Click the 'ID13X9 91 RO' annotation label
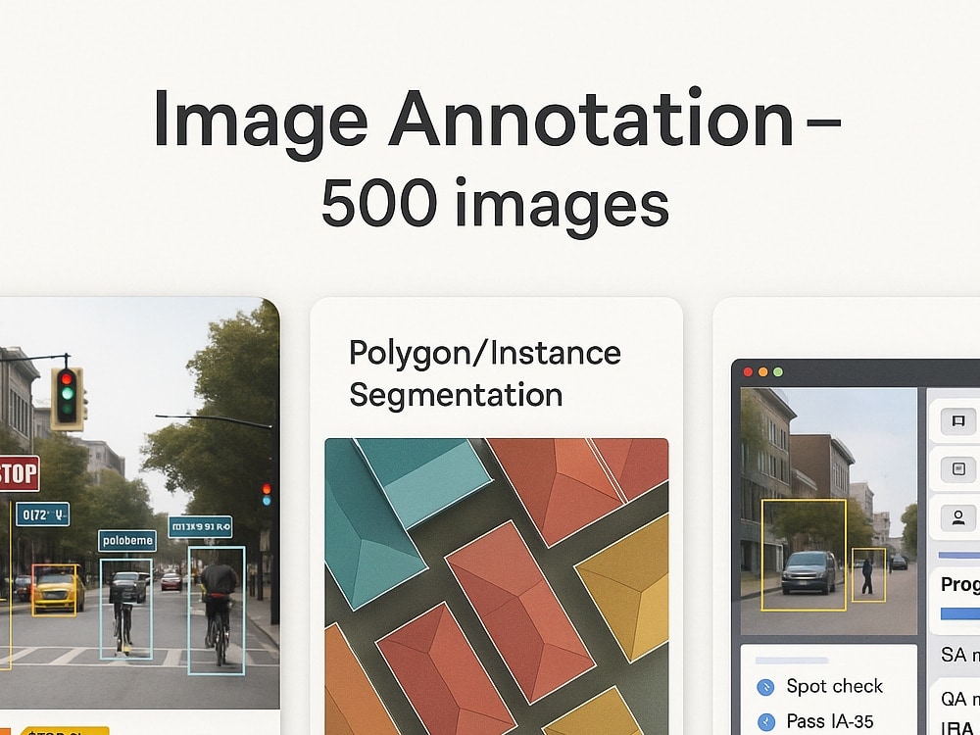The image size is (980, 735). 201,527
